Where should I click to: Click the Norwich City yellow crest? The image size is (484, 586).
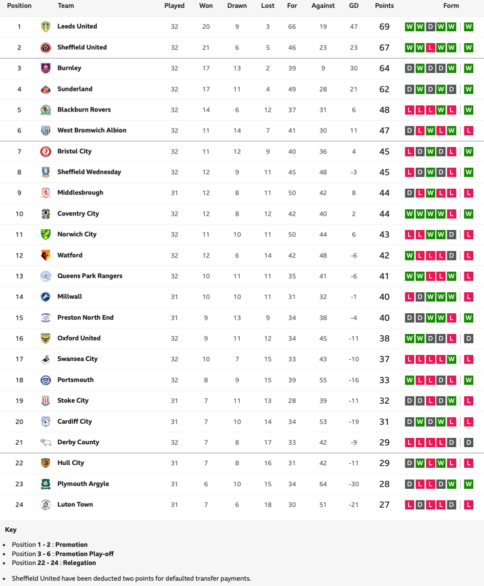click(x=45, y=235)
